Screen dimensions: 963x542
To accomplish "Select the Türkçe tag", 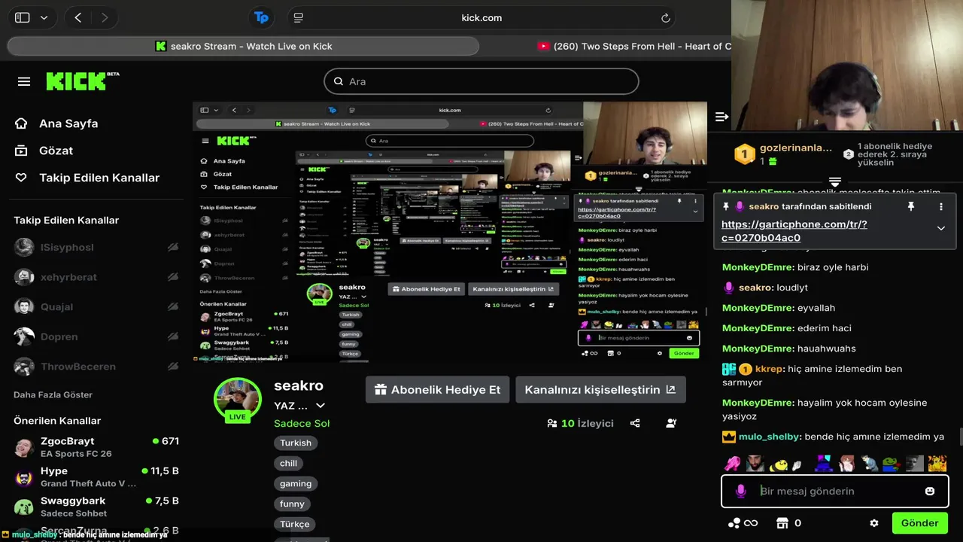I will [x=295, y=524].
